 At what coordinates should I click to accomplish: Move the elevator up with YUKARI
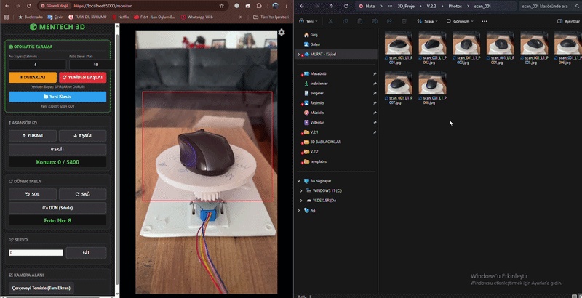click(x=33, y=136)
